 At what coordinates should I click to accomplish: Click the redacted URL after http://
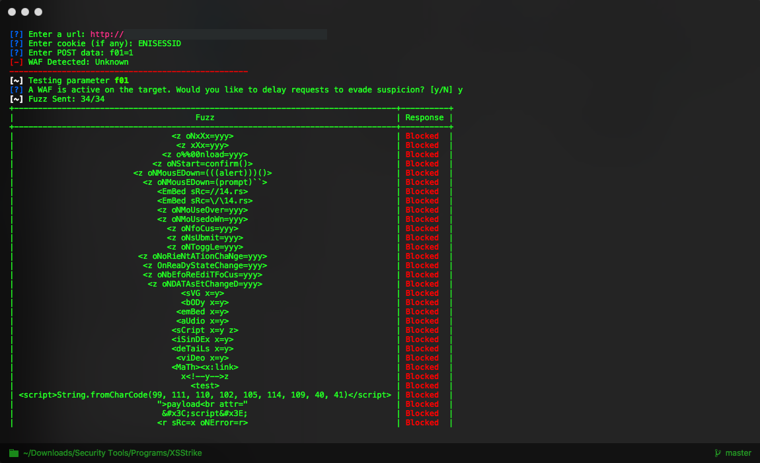tap(225, 34)
